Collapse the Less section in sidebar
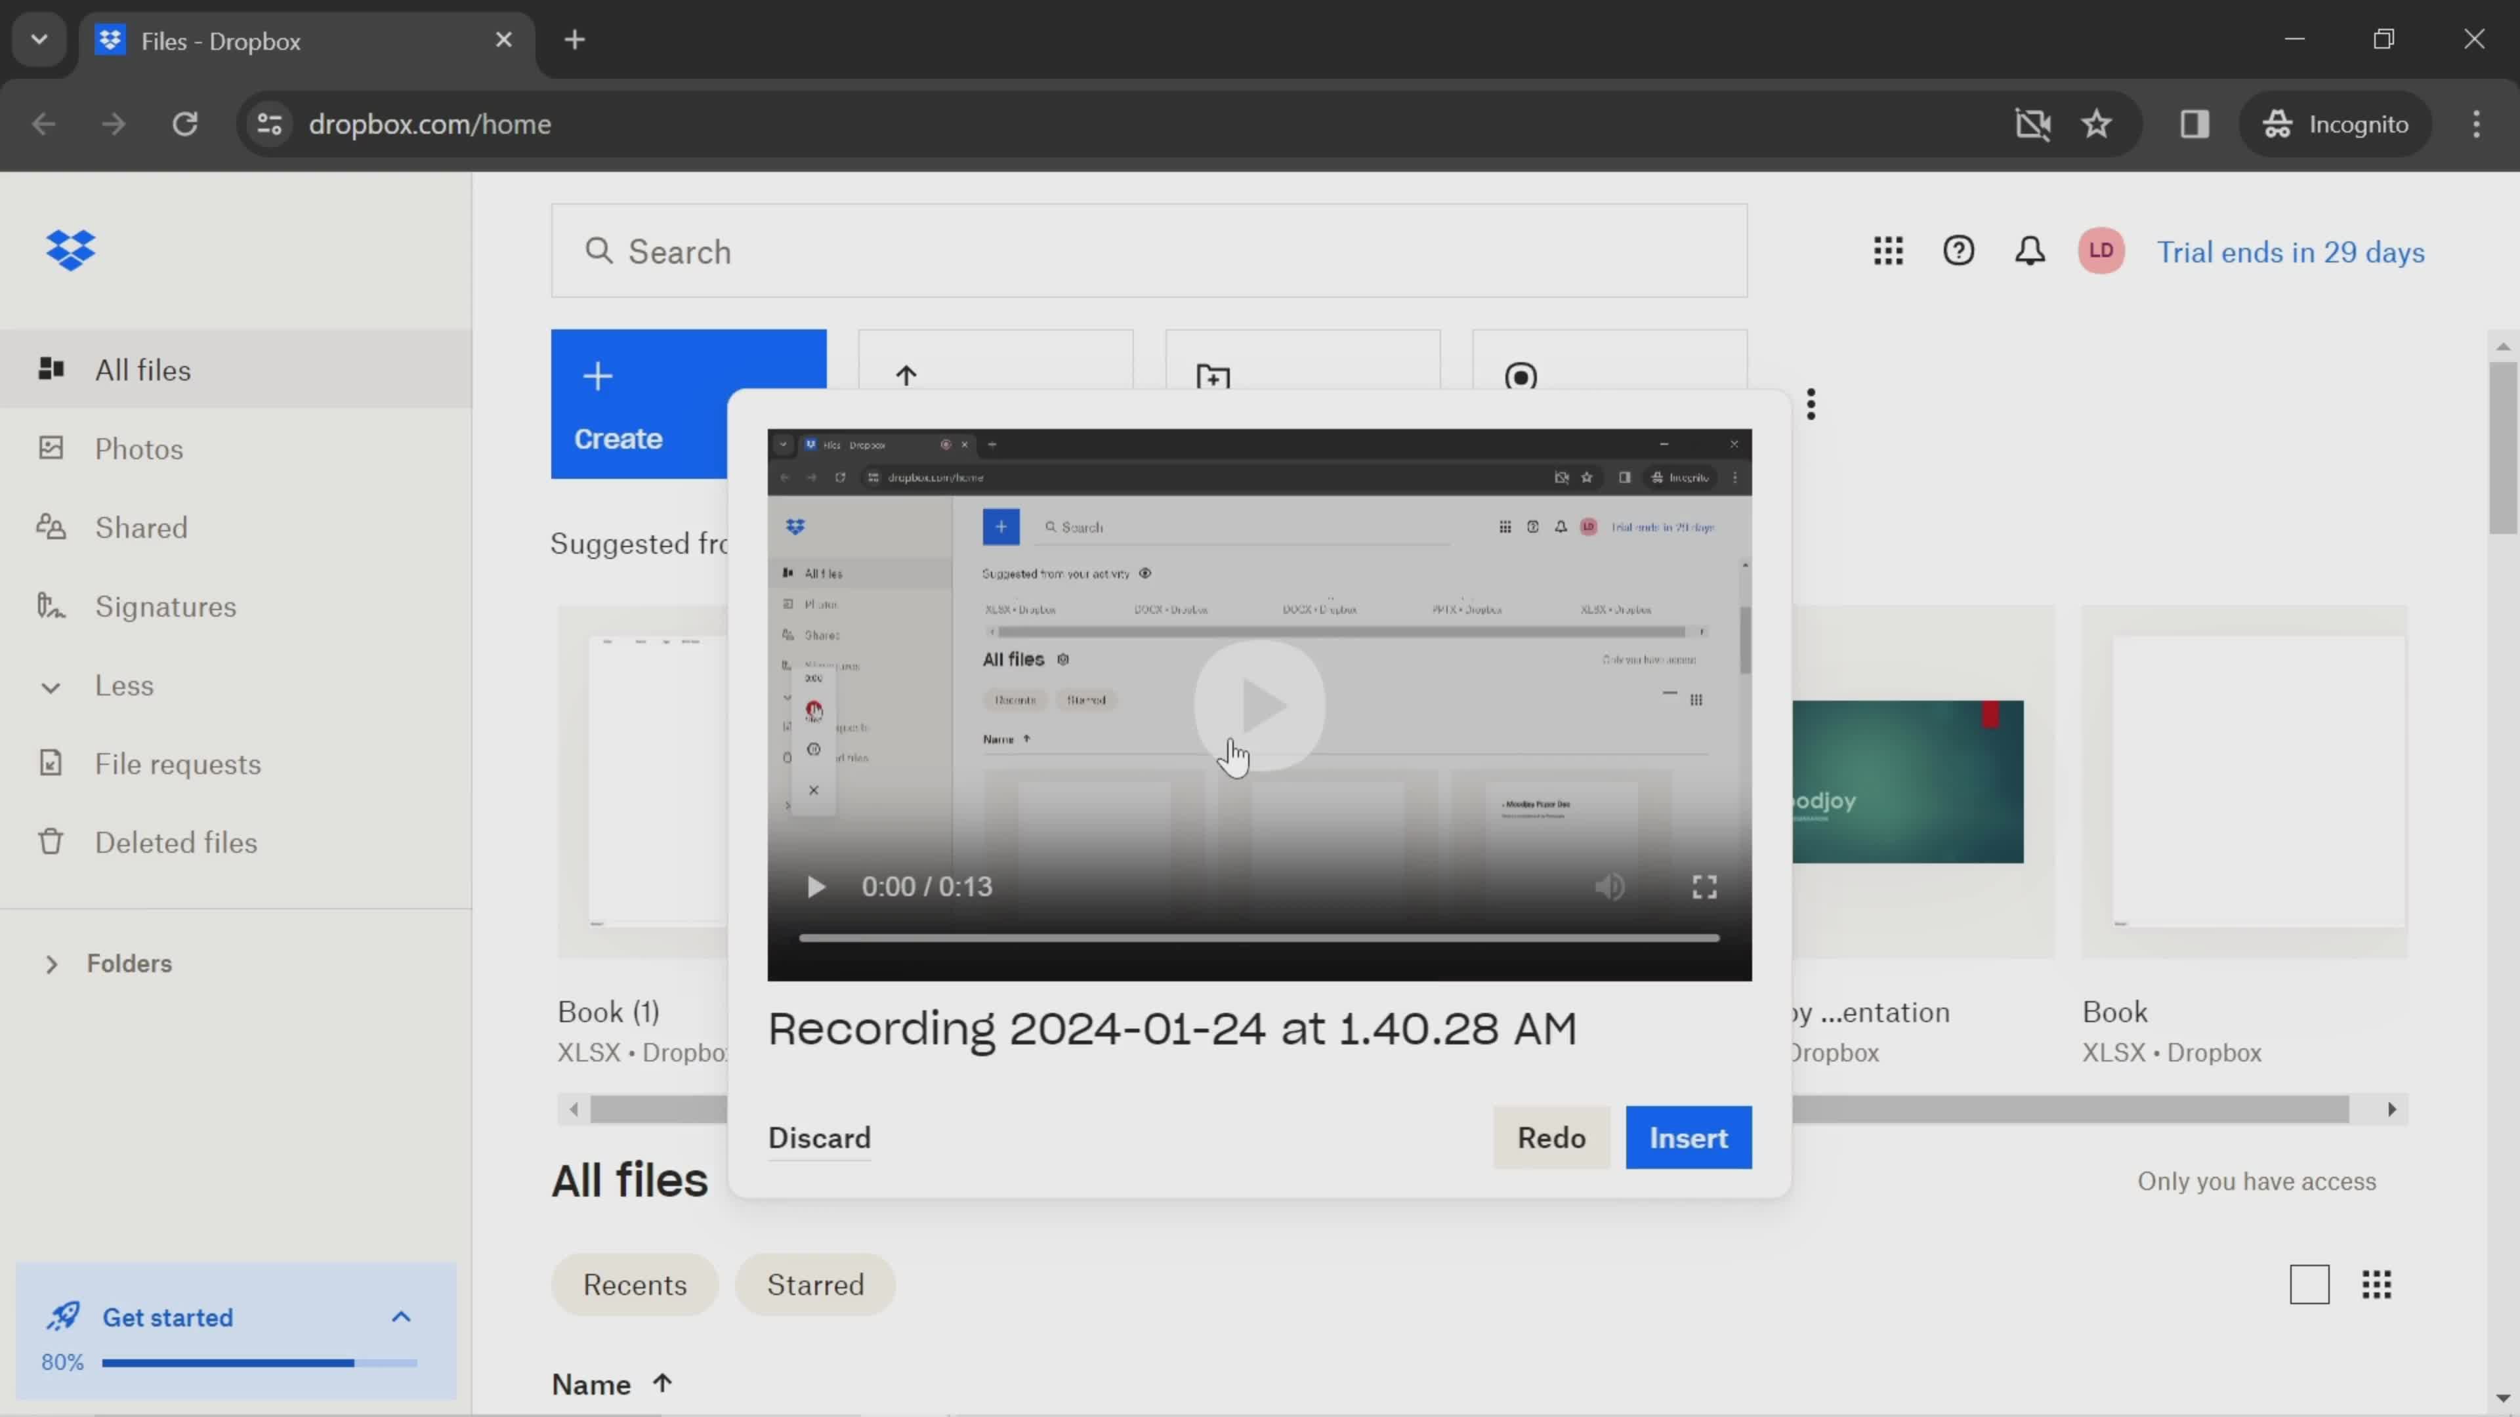 pos(50,685)
